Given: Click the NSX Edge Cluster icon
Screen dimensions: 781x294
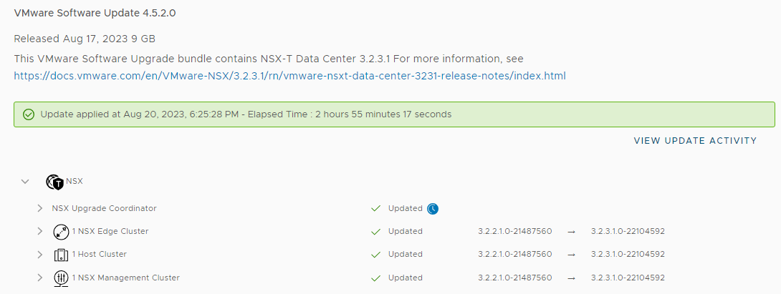Looking at the screenshot, I should pyautogui.click(x=61, y=232).
